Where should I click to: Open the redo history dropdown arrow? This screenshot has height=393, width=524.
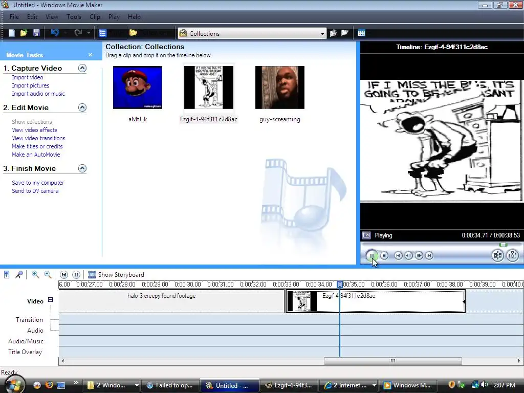(x=89, y=33)
